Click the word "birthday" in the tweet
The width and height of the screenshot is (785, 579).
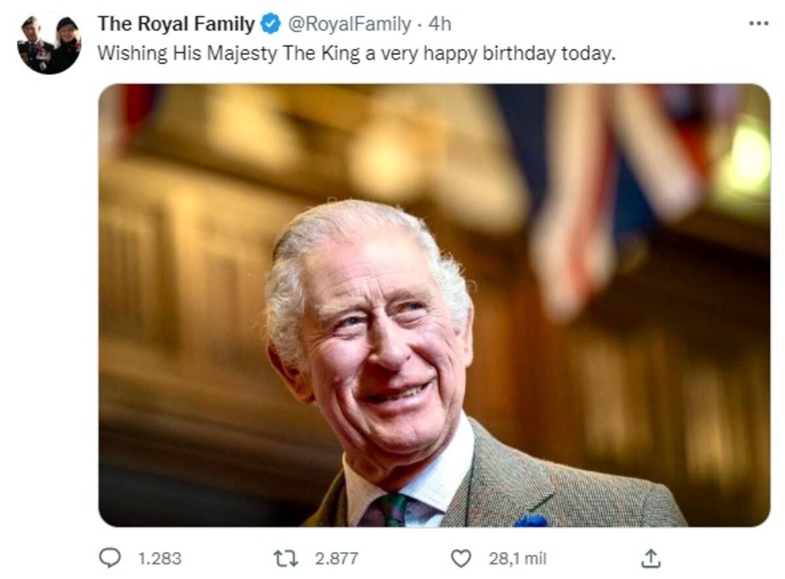(x=519, y=54)
